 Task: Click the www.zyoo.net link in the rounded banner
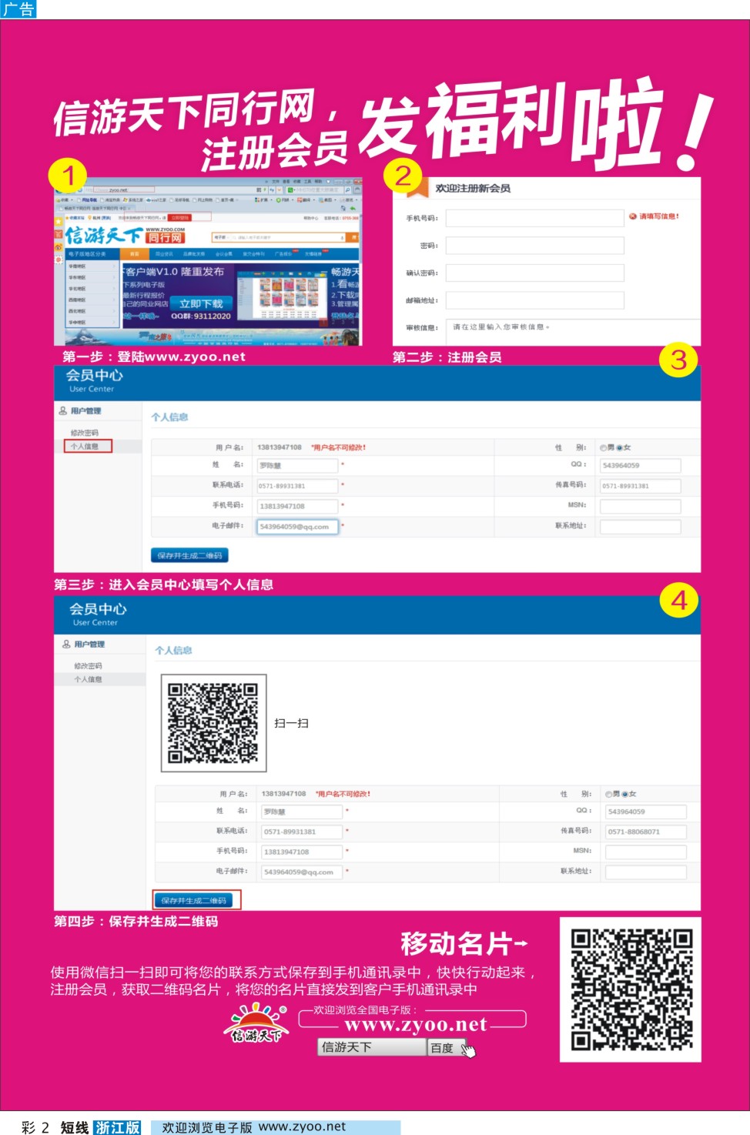click(416, 1025)
